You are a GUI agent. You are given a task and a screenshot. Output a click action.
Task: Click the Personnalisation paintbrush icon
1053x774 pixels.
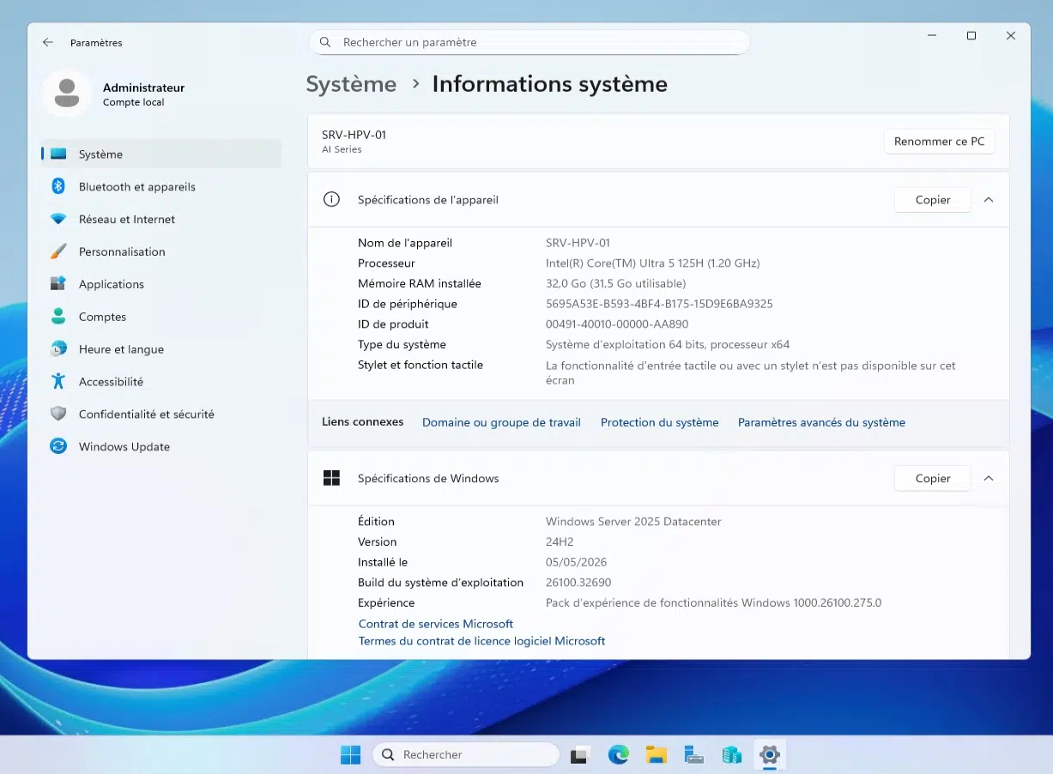pos(58,251)
